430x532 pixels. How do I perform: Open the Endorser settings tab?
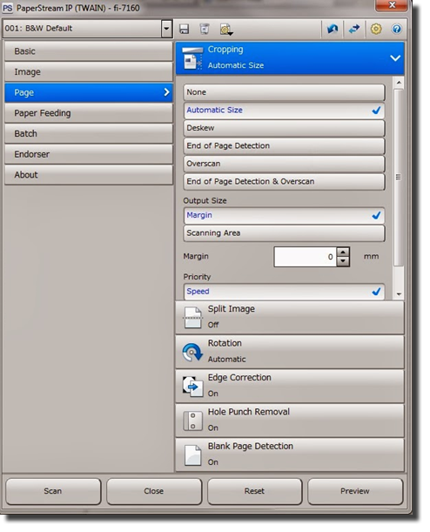pyautogui.click(x=89, y=154)
